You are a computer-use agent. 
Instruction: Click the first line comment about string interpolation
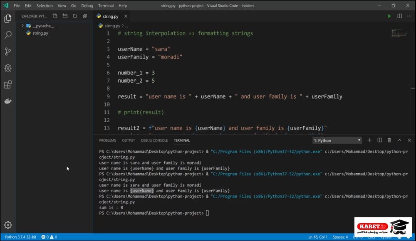(x=185, y=33)
